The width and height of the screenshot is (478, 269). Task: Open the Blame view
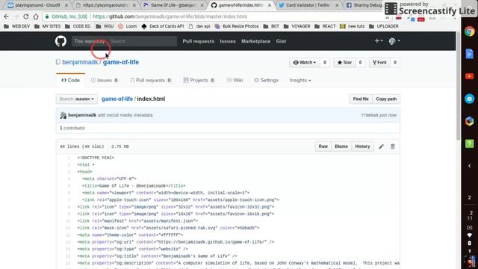[x=341, y=146]
